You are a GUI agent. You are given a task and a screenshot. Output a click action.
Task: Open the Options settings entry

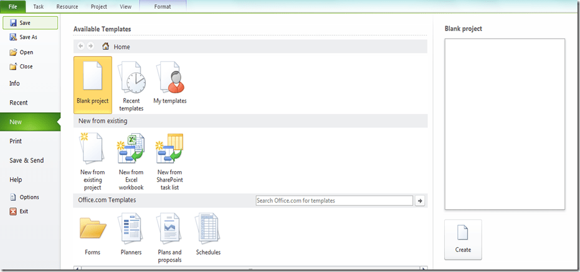pyautogui.click(x=29, y=197)
